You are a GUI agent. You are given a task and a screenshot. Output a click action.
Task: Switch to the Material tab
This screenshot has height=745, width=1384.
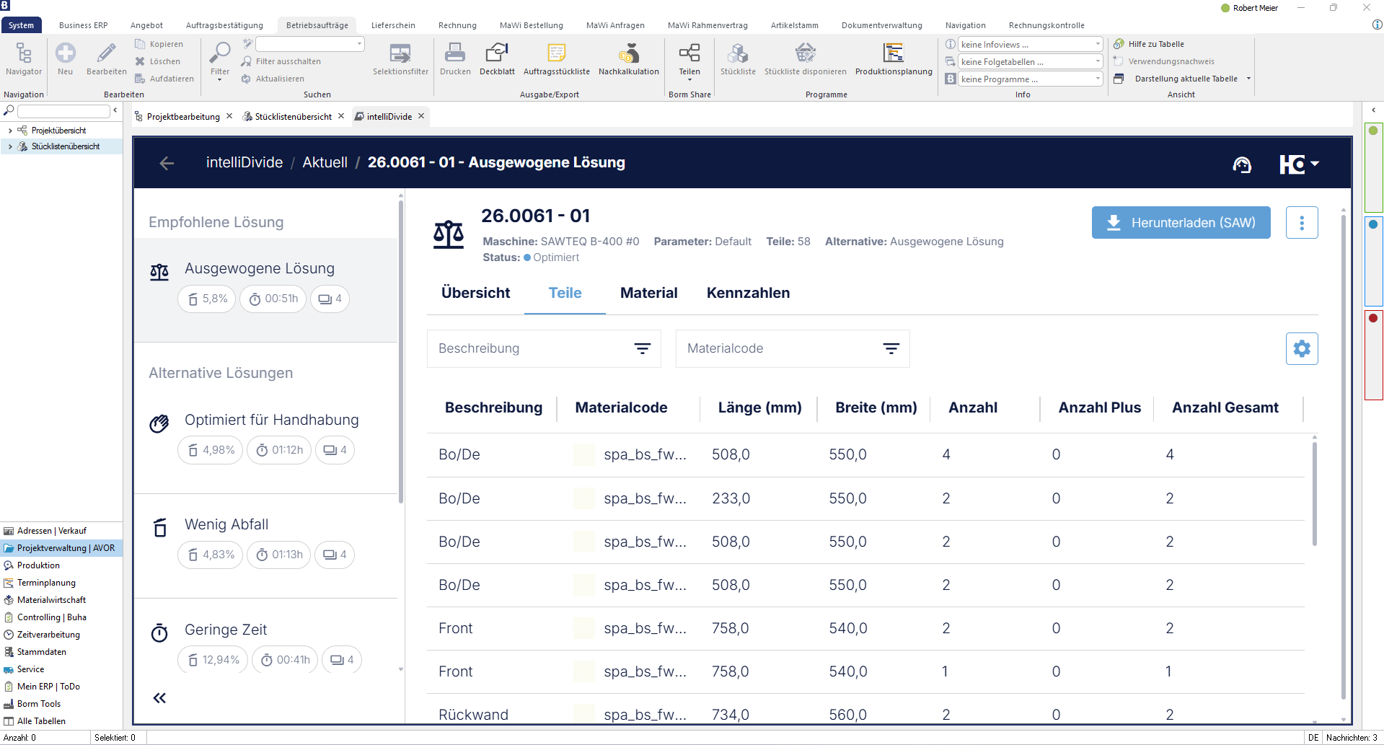pos(648,293)
